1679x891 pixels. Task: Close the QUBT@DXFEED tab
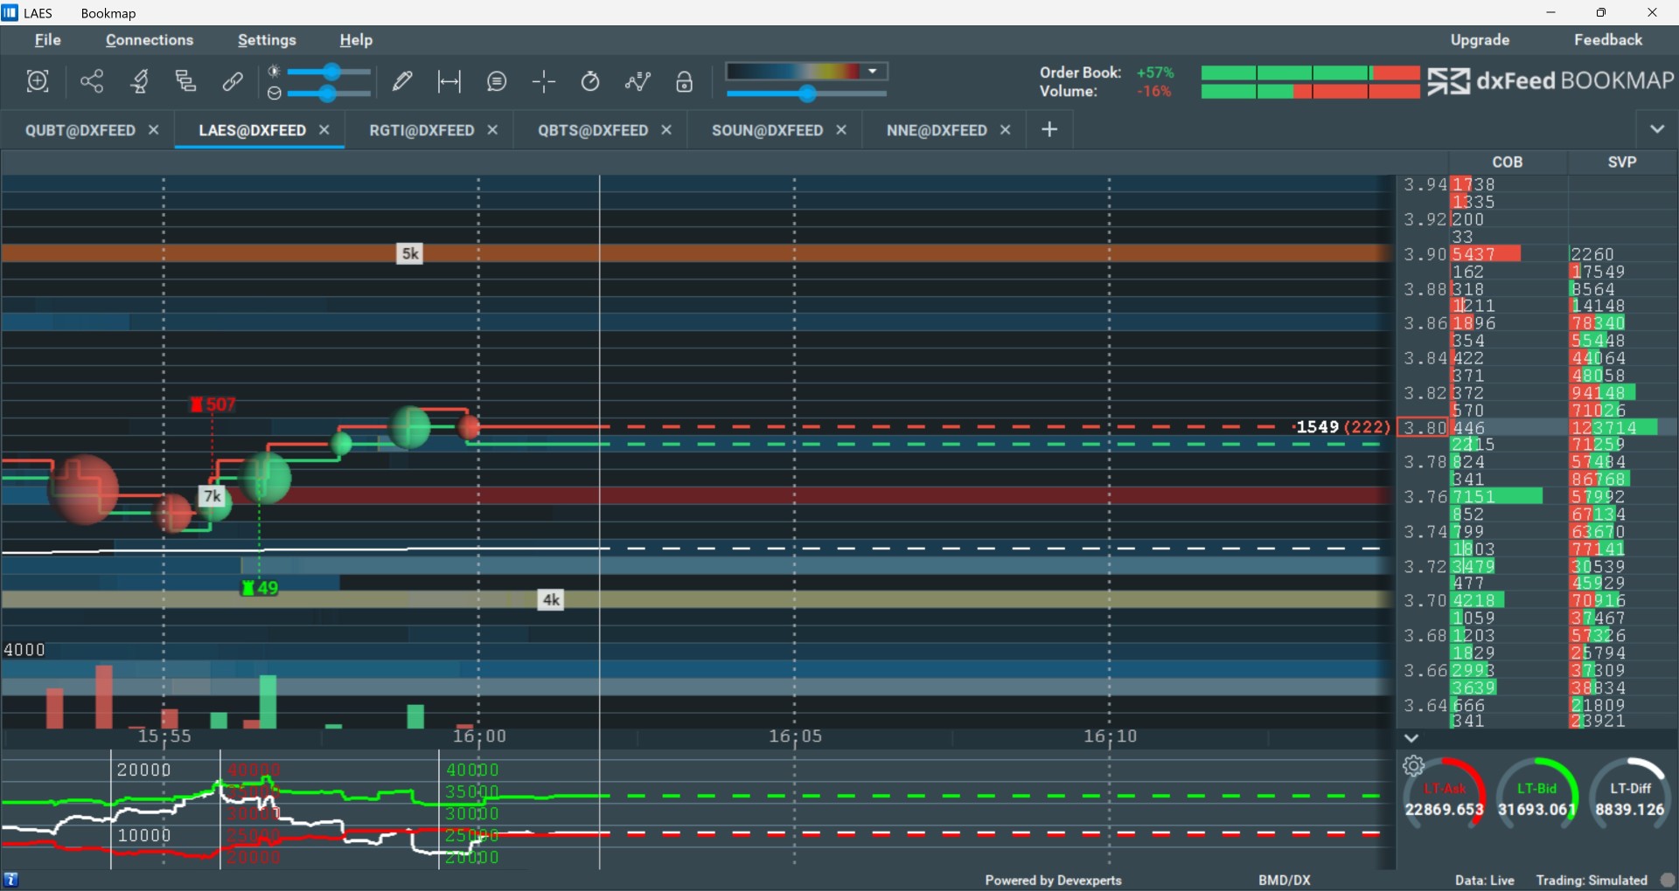pos(154,130)
